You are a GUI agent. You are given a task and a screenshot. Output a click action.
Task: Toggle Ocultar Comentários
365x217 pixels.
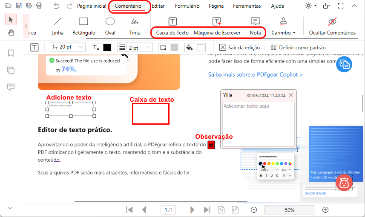click(x=332, y=26)
